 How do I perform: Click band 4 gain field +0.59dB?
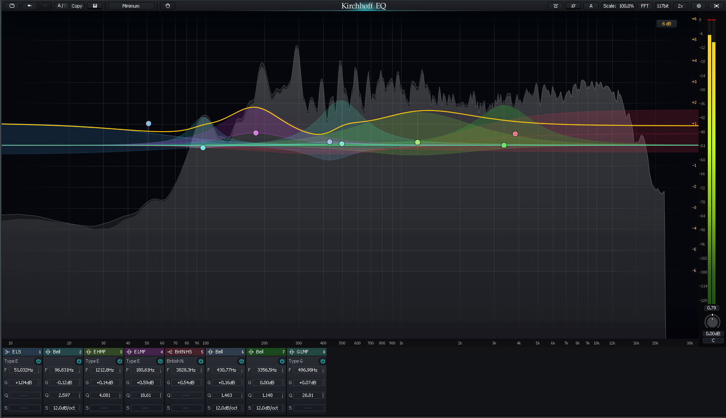coord(146,383)
